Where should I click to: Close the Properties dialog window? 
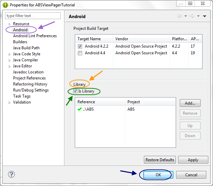click(203, 3)
